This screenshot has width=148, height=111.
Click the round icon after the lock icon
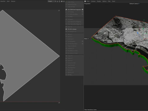coord(62,1)
